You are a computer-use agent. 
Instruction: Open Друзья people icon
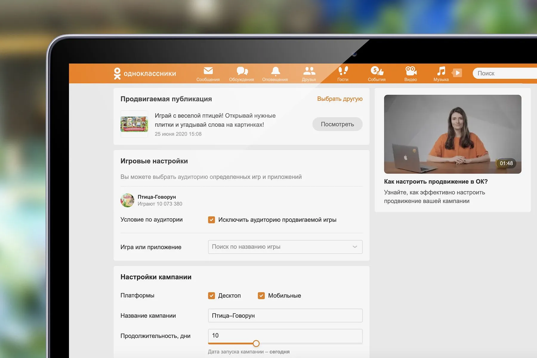coord(309,71)
